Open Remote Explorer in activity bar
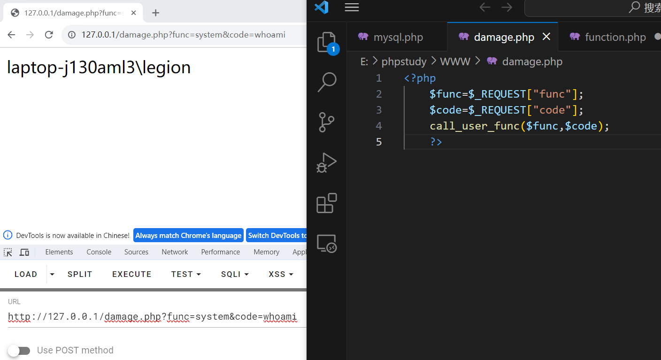Image resolution: width=661 pixels, height=360 pixels. [327, 244]
